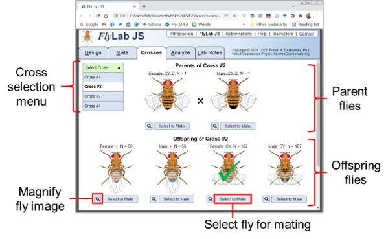Open the MyCSULA bookmark
388x239 pixels.
click(x=177, y=25)
